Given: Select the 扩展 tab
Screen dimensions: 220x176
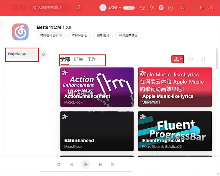Looking at the screenshot, I should tap(78, 59).
